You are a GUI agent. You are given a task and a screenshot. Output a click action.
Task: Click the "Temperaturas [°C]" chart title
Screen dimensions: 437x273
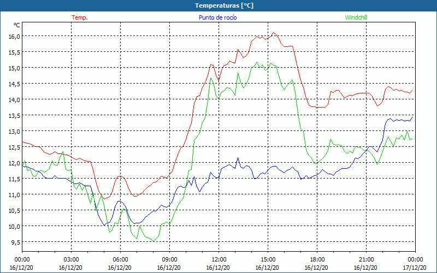tap(224, 5)
